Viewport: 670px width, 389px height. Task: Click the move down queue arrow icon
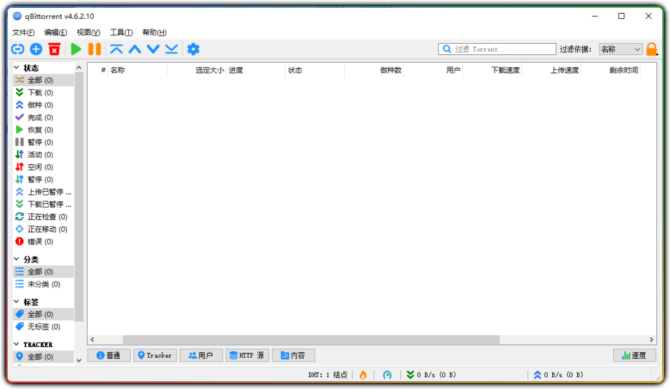click(153, 49)
